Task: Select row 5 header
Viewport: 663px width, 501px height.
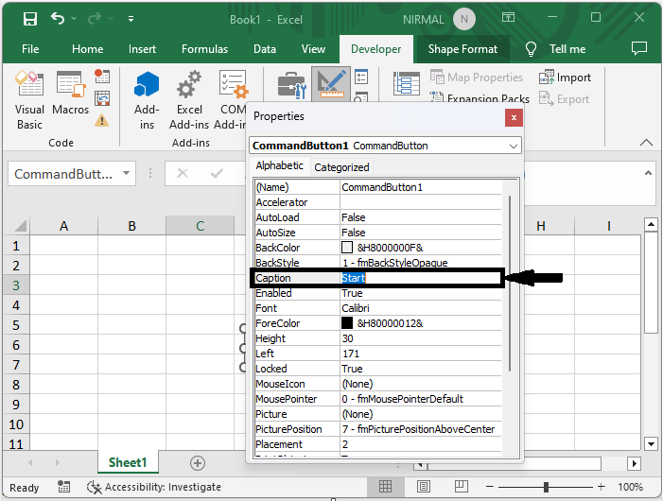Action: pos(16,325)
